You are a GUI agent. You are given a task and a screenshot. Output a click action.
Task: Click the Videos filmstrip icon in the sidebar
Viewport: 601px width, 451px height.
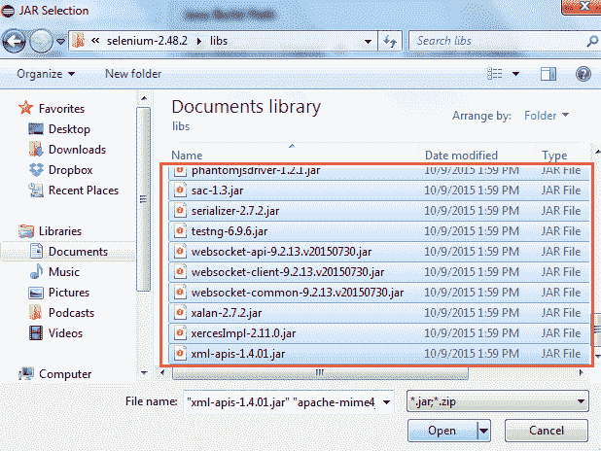(x=36, y=333)
